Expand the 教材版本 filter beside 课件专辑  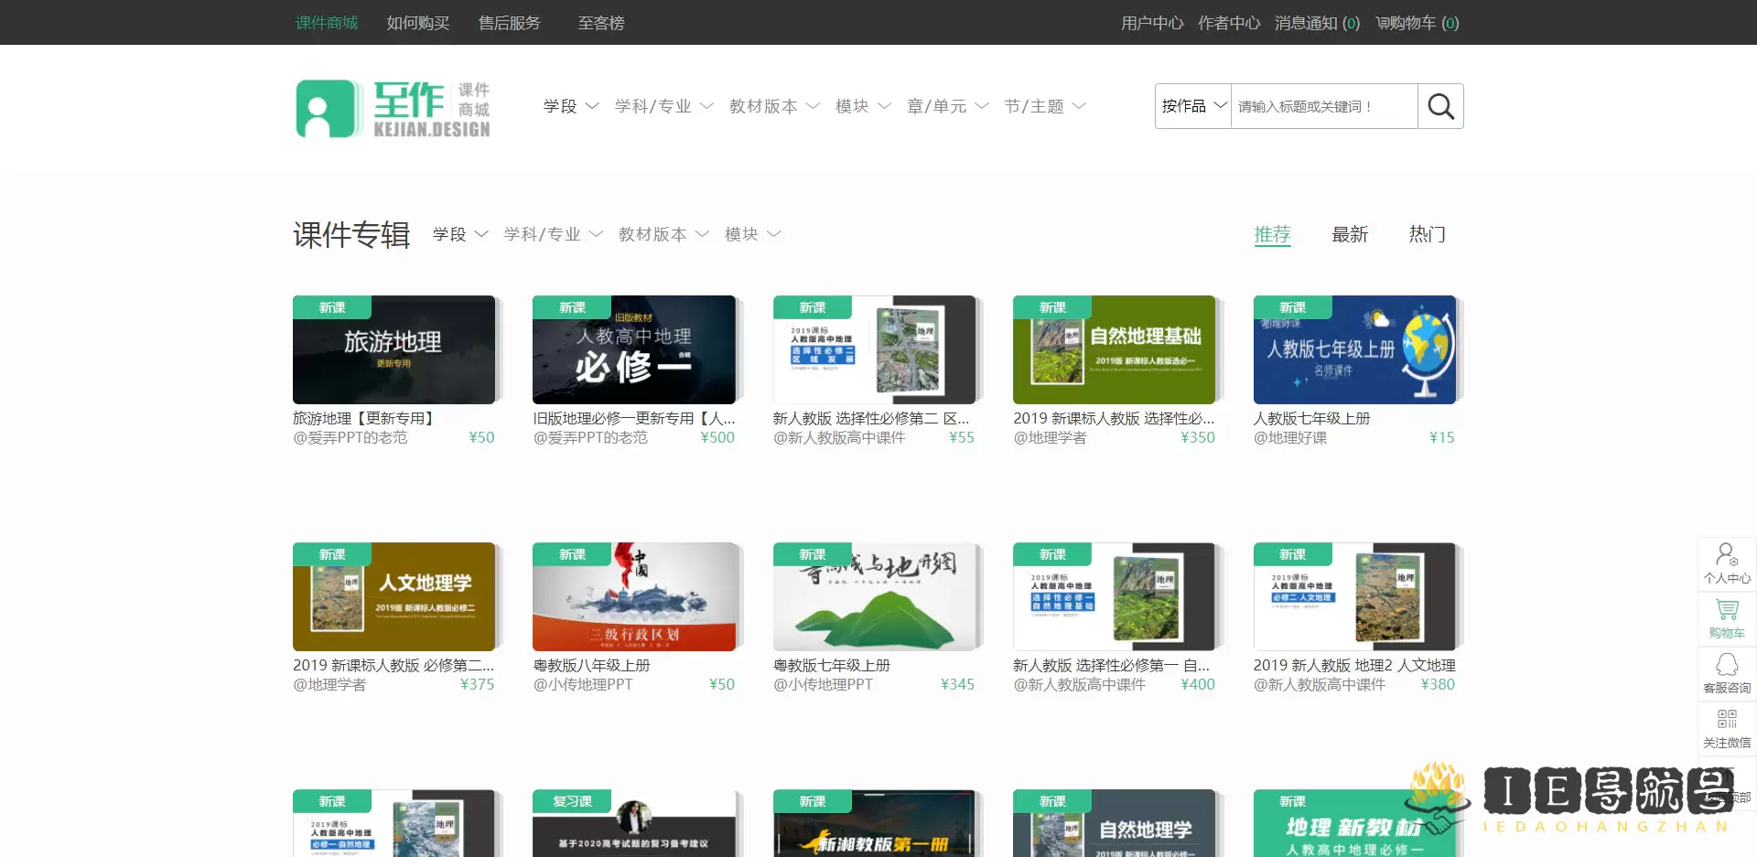tap(663, 235)
